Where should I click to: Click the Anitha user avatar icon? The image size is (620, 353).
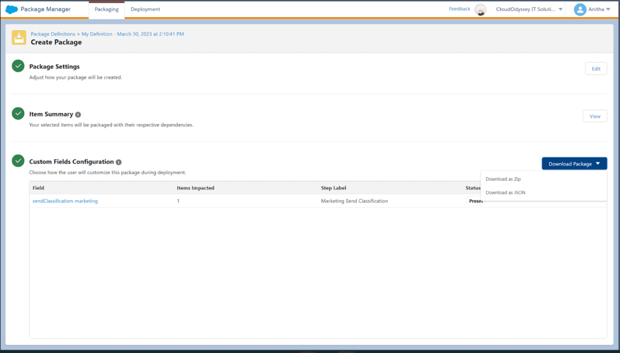pyautogui.click(x=580, y=10)
